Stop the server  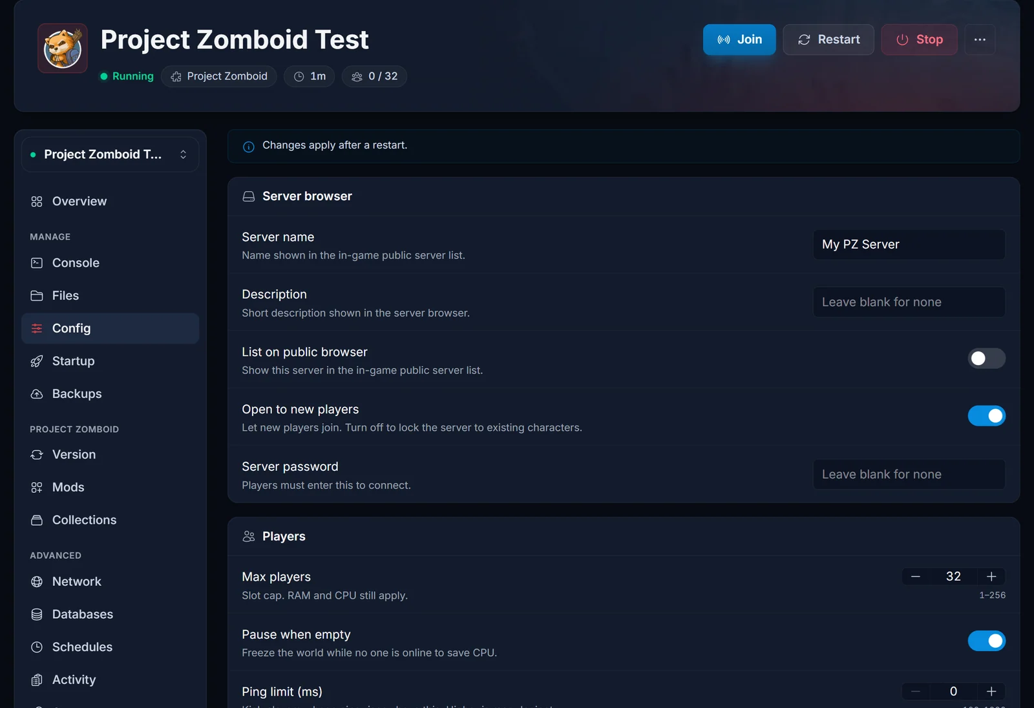click(919, 39)
